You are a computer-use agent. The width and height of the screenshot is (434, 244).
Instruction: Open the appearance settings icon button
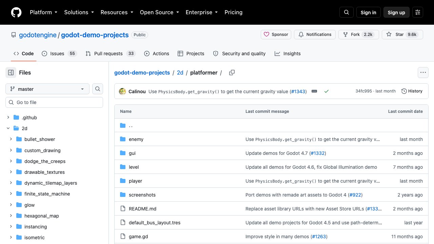tap(418, 12)
